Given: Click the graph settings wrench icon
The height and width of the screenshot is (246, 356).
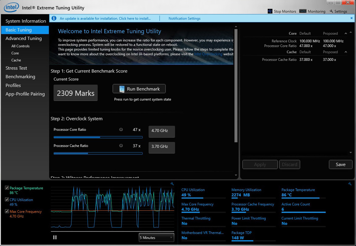Looking at the screenshot, I should (x=172, y=184).
